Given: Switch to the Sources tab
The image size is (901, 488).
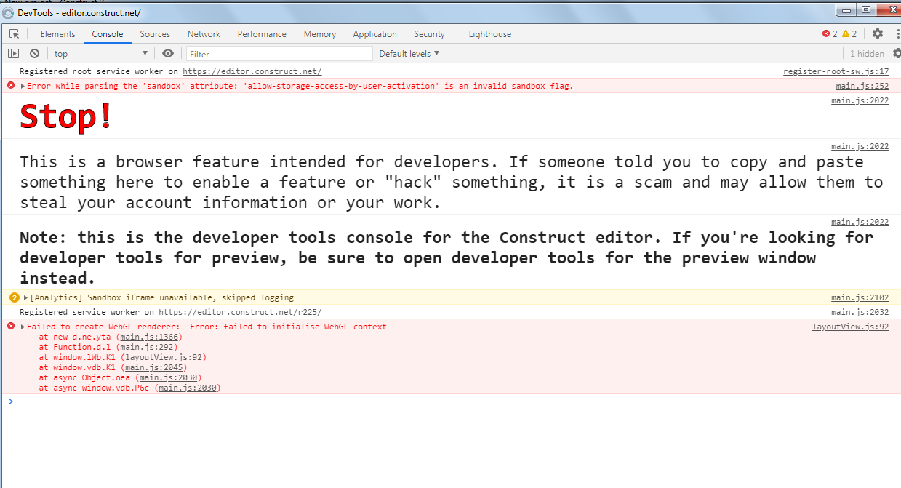Looking at the screenshot, I should click(155, 34).
